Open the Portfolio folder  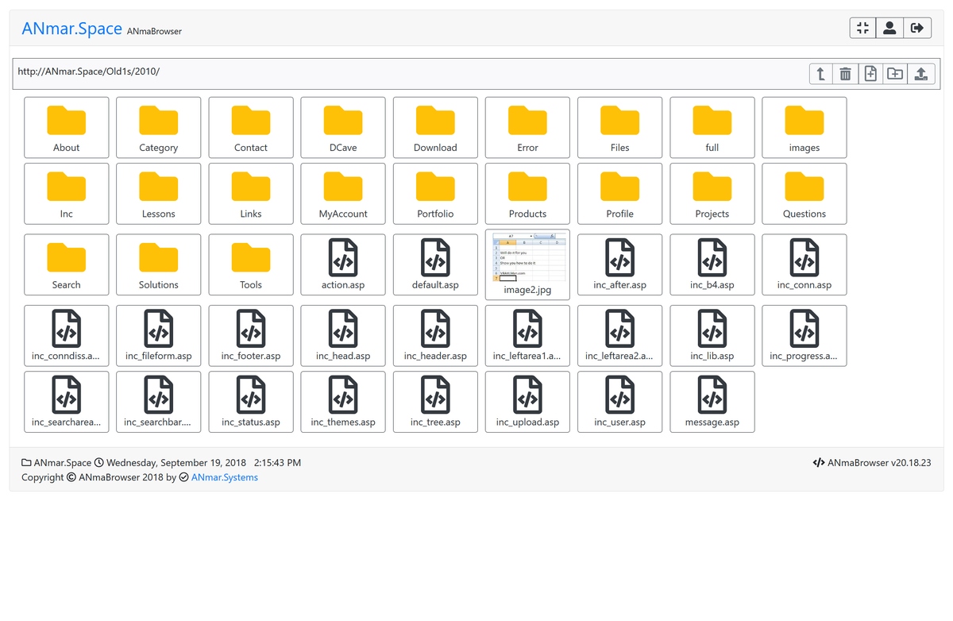click(x=435, y=194)
